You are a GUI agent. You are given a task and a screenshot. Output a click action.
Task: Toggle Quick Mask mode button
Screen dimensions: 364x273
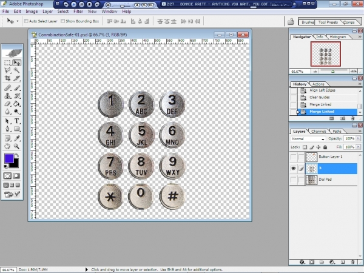click(16, 176)
